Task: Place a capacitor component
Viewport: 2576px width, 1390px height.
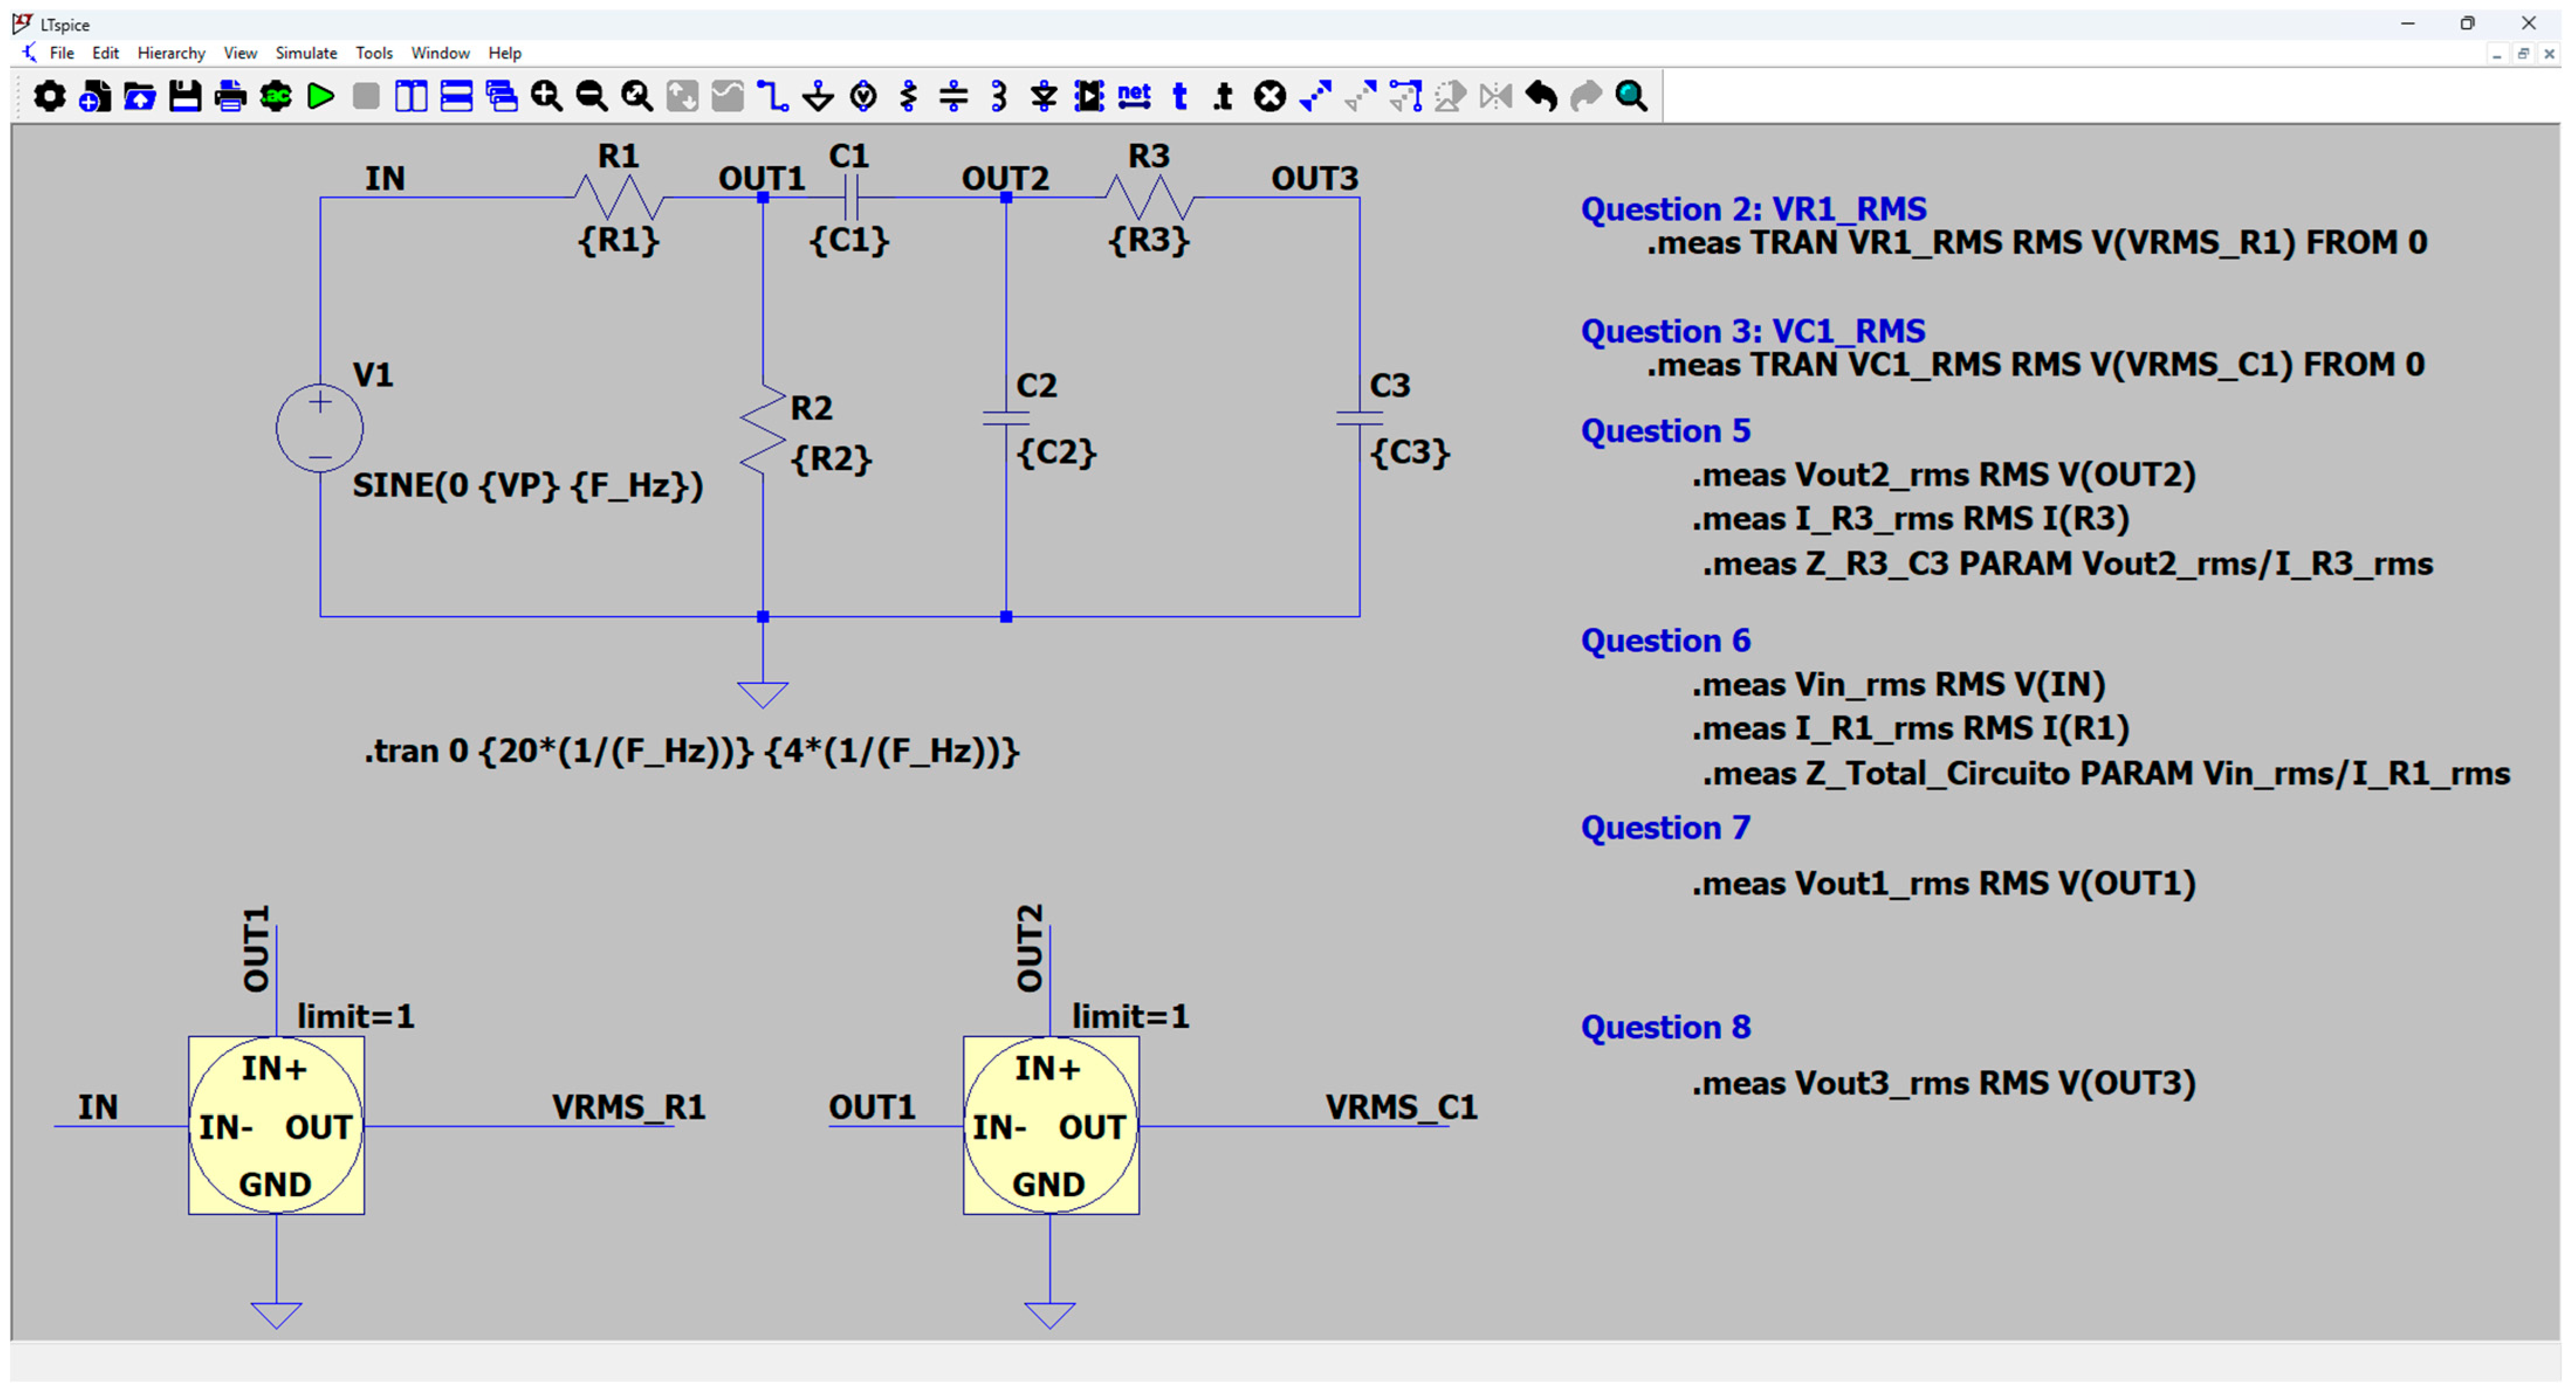Action: coord(954,96)
